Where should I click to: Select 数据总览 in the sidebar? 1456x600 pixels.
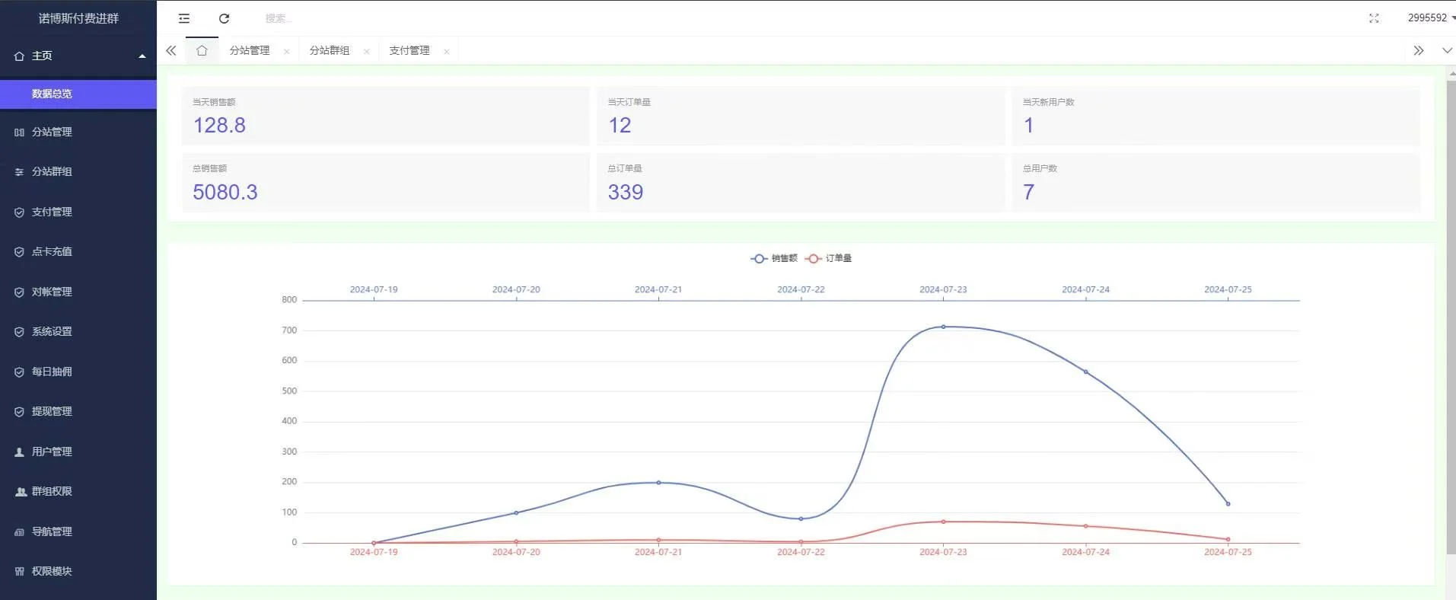coord(78,94)
